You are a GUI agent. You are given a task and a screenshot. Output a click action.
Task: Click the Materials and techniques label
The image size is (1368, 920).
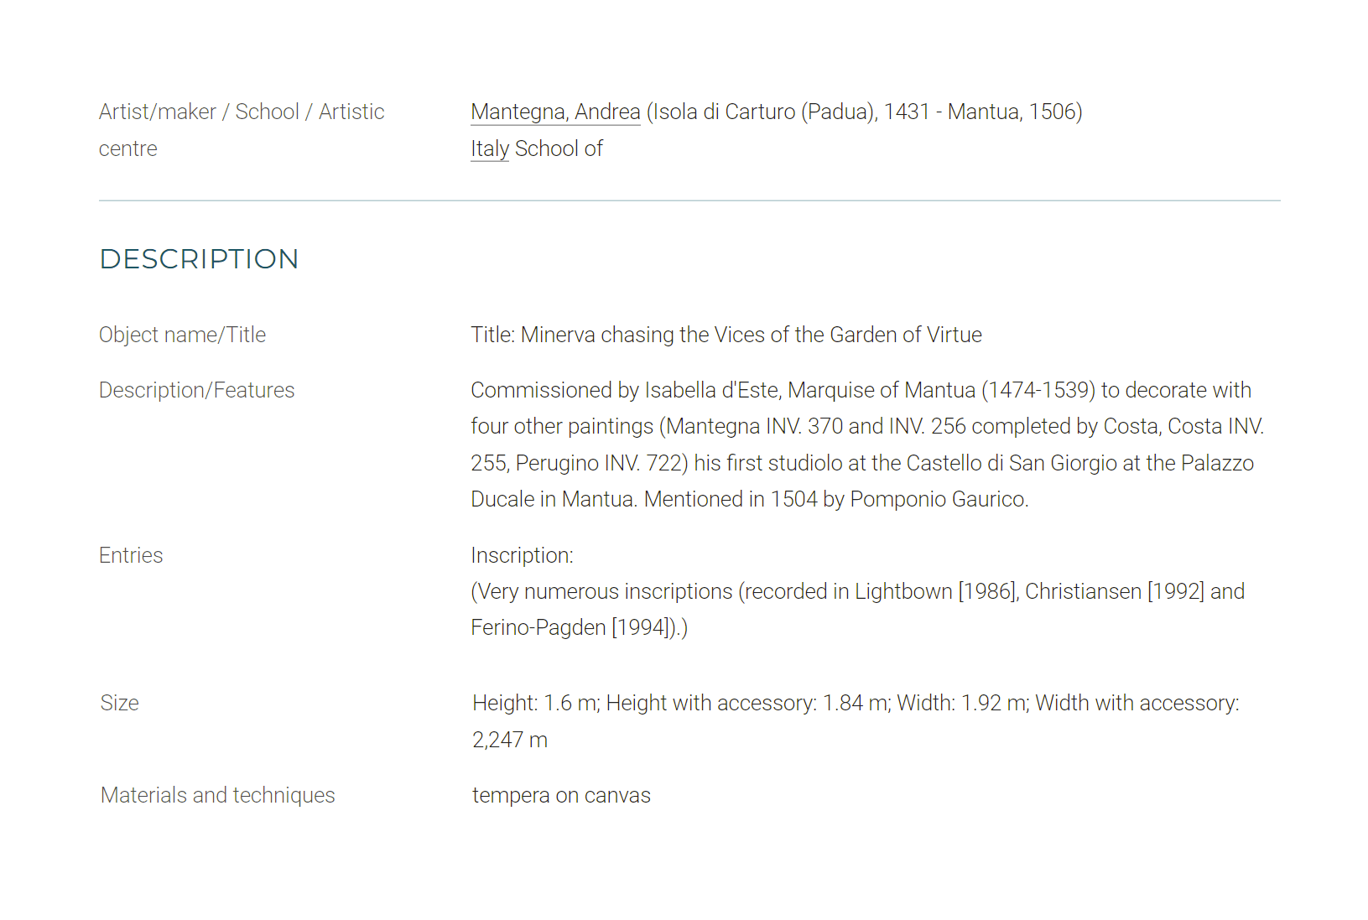click(218, 795)
